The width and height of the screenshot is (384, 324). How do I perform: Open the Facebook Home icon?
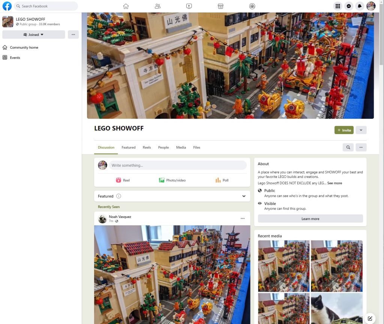coord(126,6)
